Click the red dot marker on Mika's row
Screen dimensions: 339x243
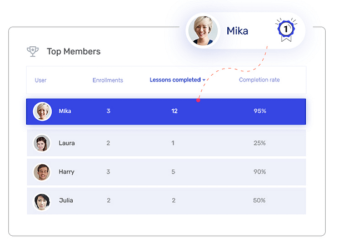pyautogui.click(x=198, y=101)
